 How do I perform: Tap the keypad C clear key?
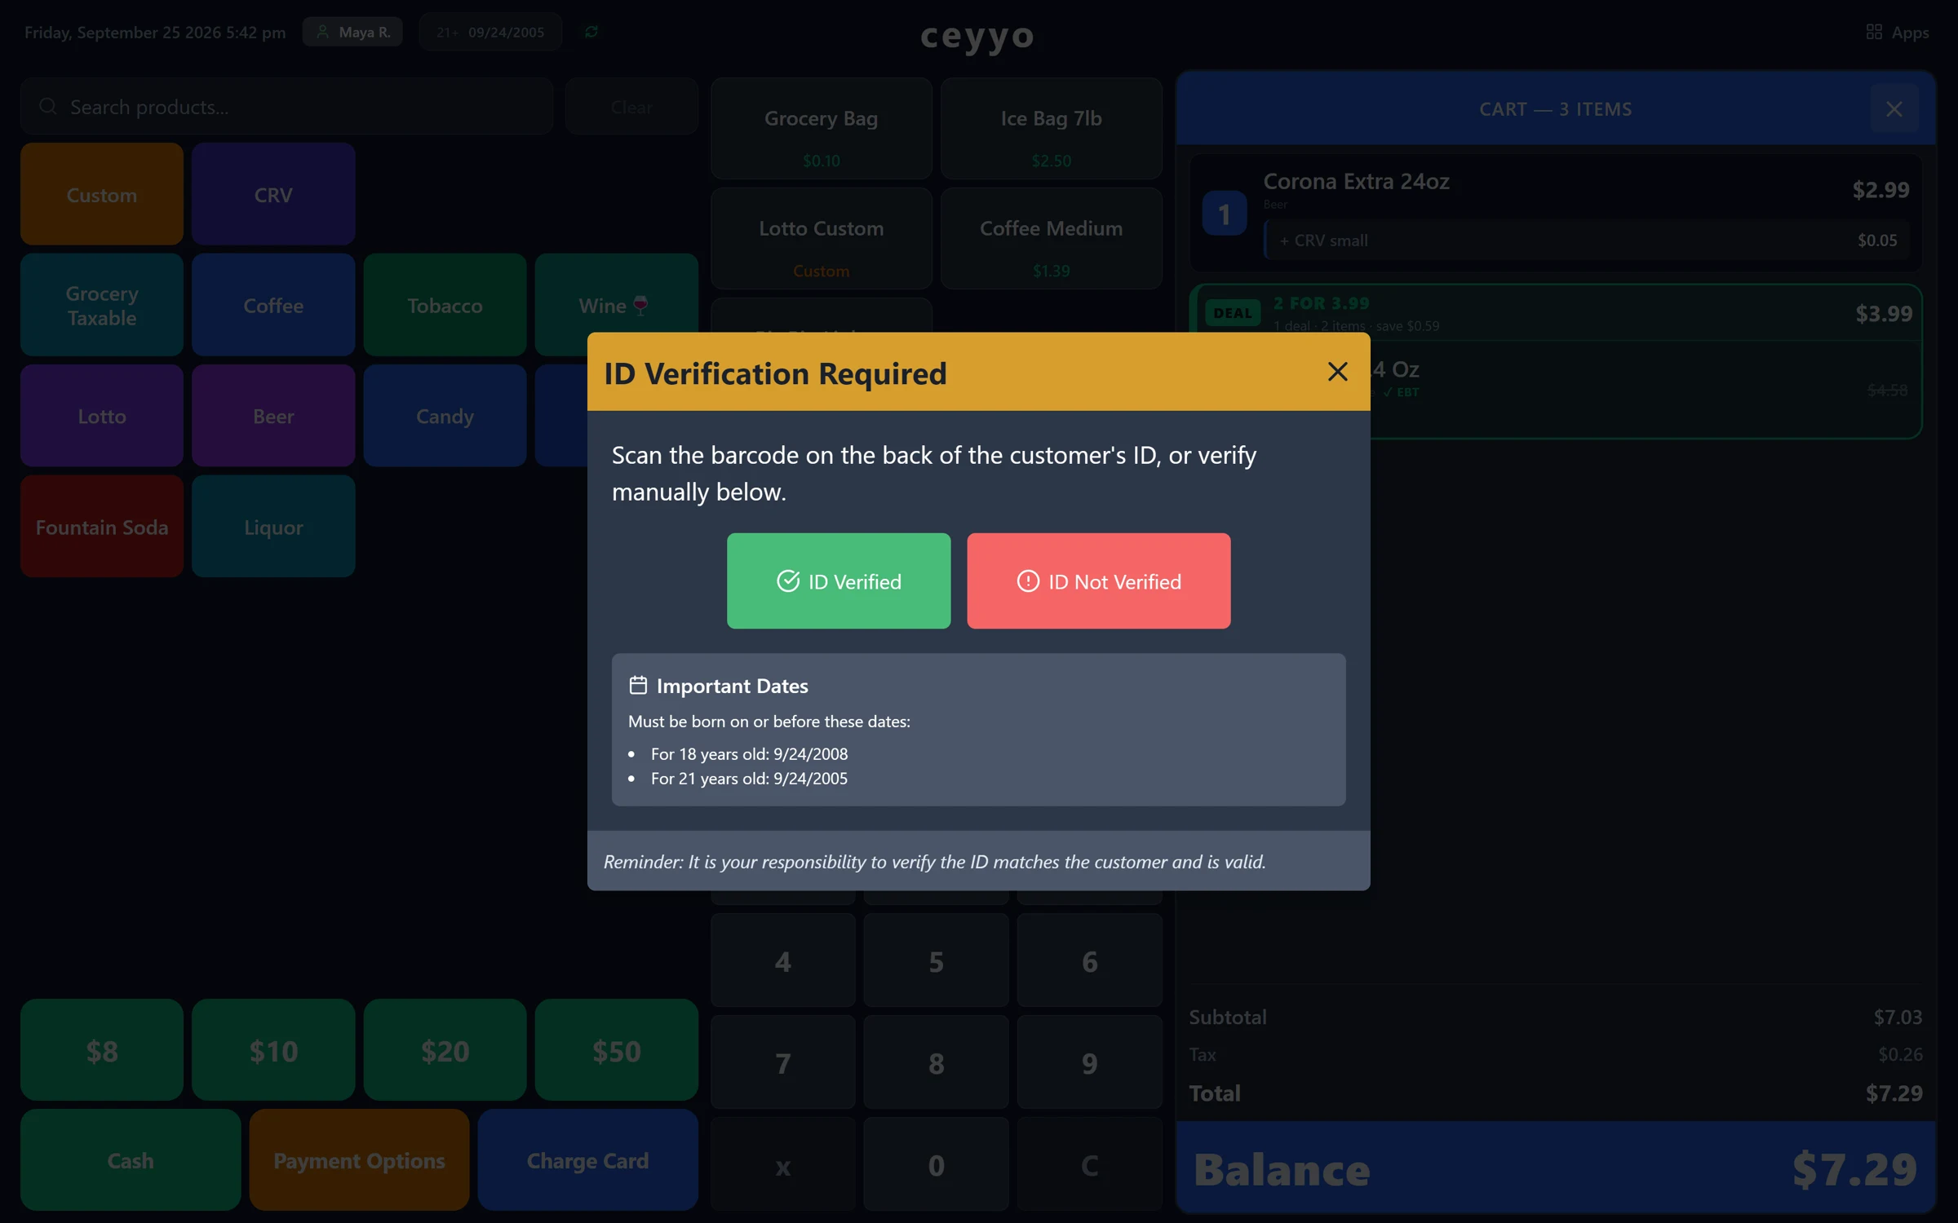(1089, 1164)
